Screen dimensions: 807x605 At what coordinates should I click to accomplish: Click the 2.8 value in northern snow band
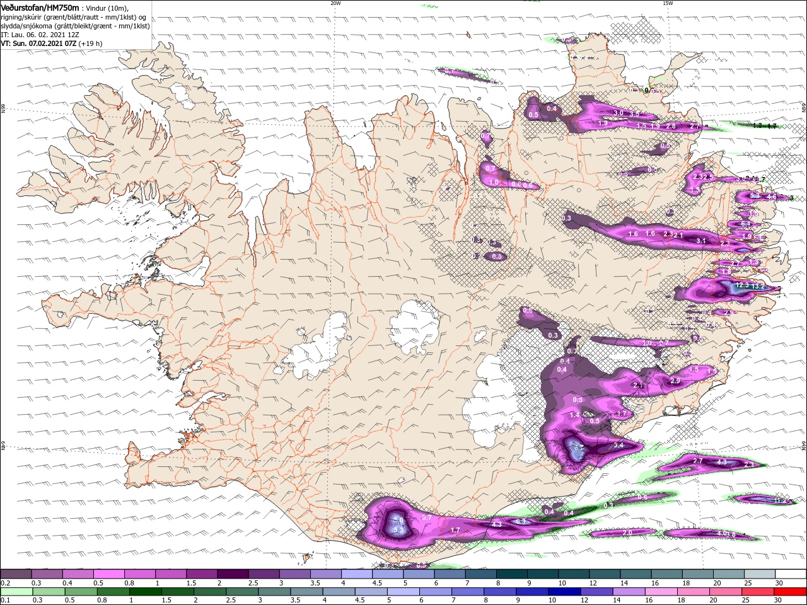pyautogui.click(x=671, y=126)
